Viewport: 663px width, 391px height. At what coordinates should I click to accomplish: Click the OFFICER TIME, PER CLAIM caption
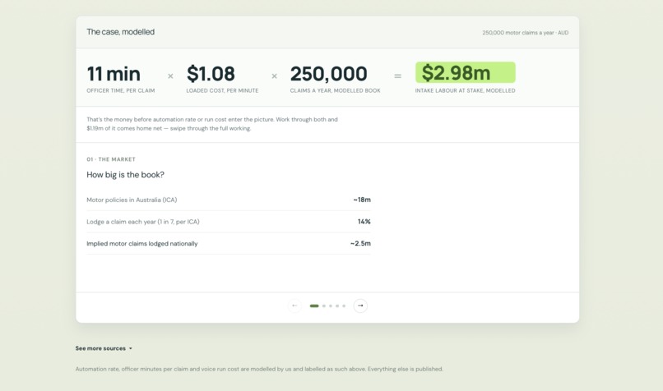click(x=120, y=90)
